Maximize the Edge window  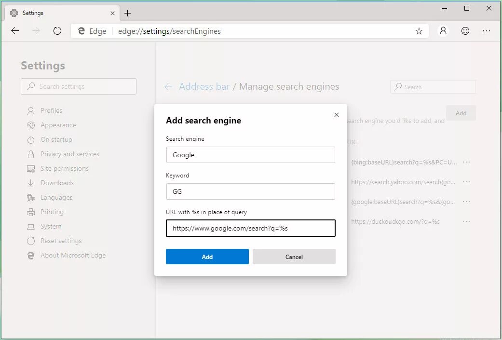(467, 8)
